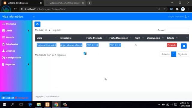The width and height of the screenshot is (192, 108).
Task: Expand the Reportes submenu chevron
Action: pos(28,64)
